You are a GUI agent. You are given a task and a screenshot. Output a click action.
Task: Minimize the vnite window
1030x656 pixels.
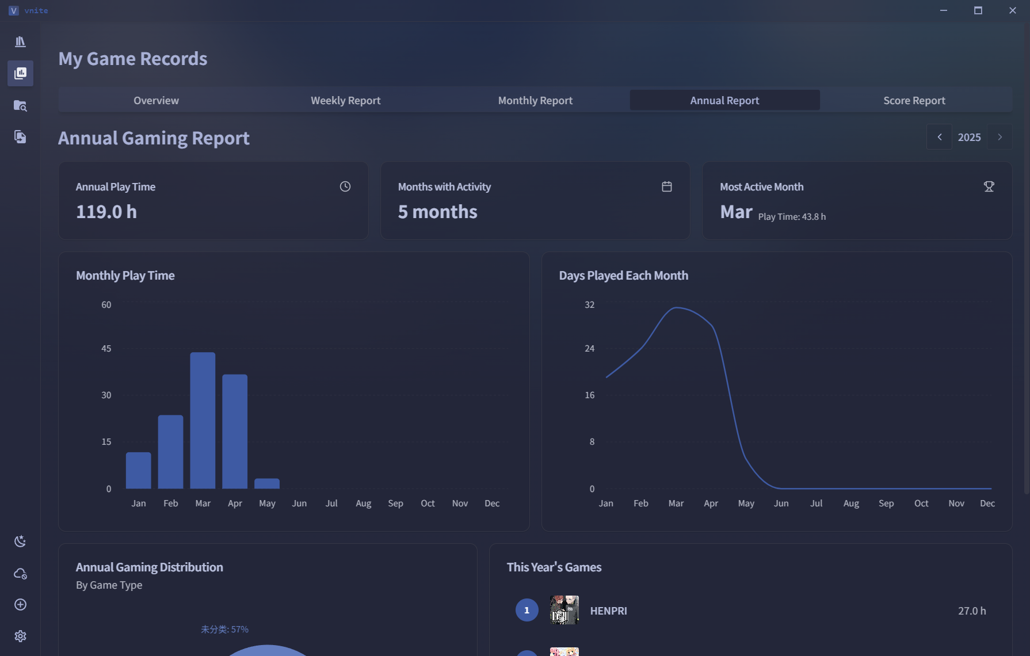(944, 10)
